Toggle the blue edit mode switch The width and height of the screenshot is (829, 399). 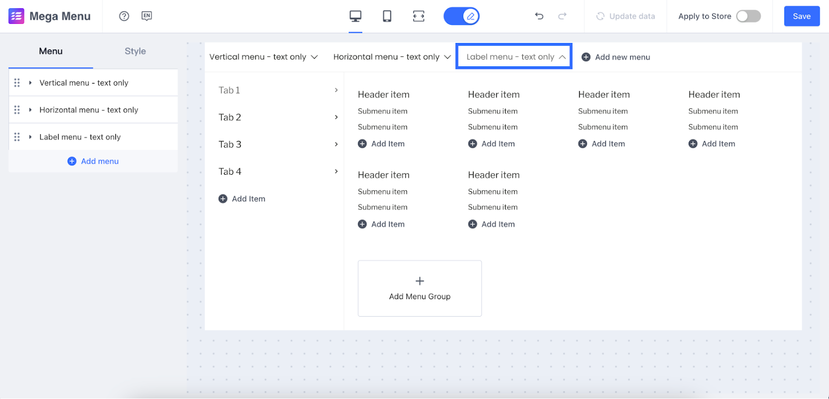pyautogui.click(x=462, y=16)
